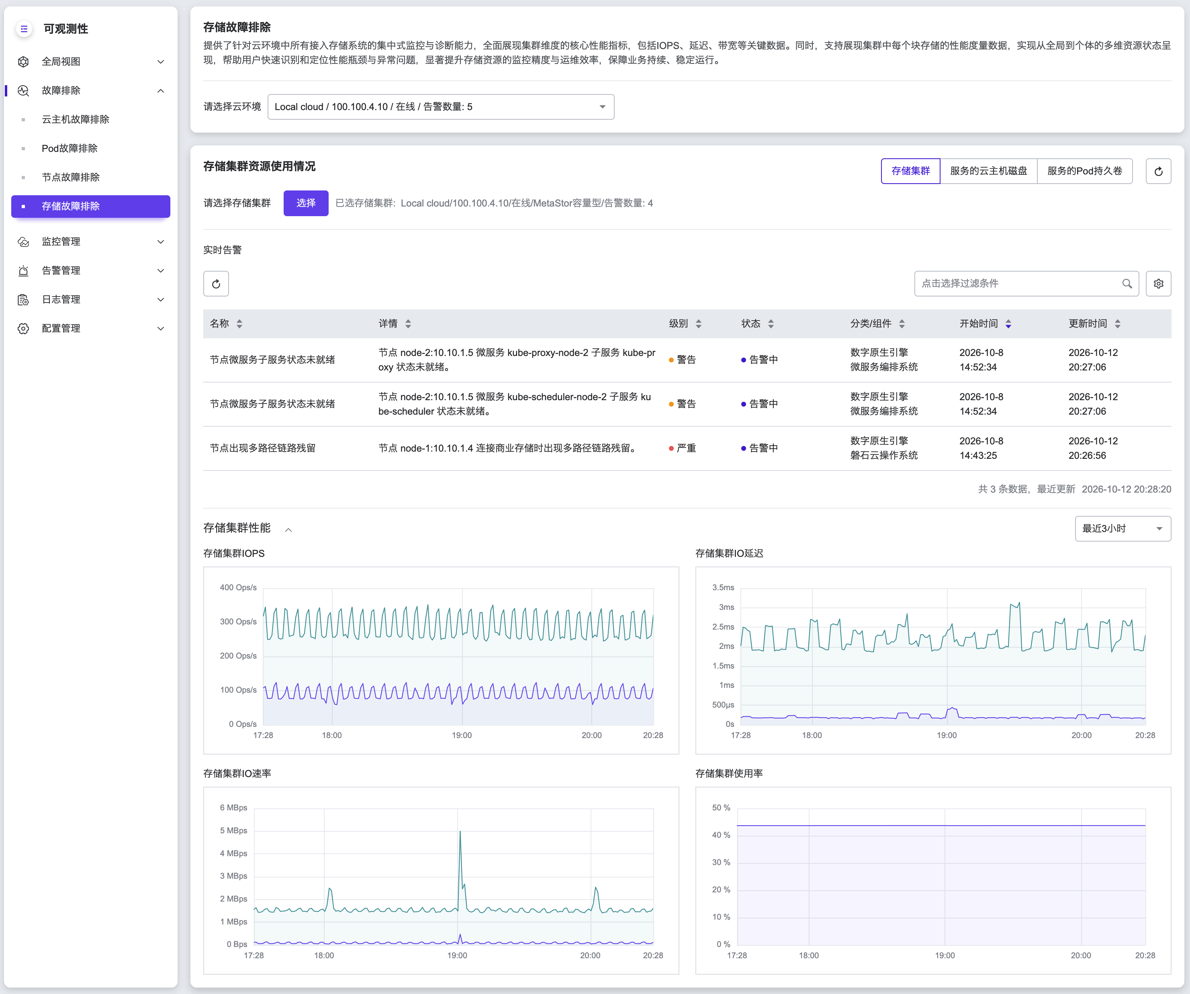Screen dimensions: 1190x994
Task: Sort alerts by 开始时间 column
Action: pos(1008,324)
